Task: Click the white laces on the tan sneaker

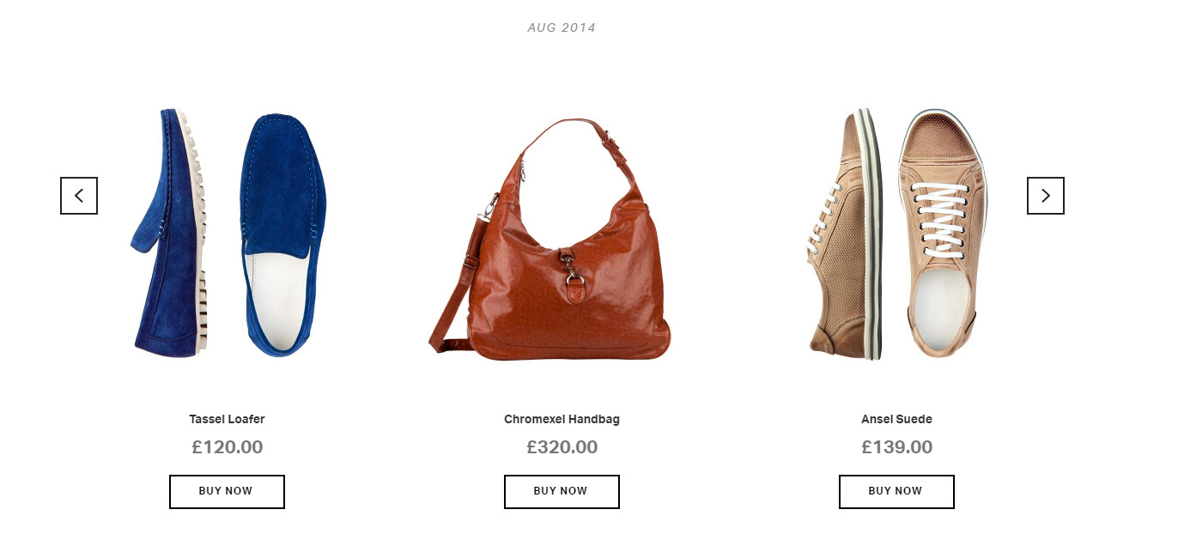Action: coord(942,221)
